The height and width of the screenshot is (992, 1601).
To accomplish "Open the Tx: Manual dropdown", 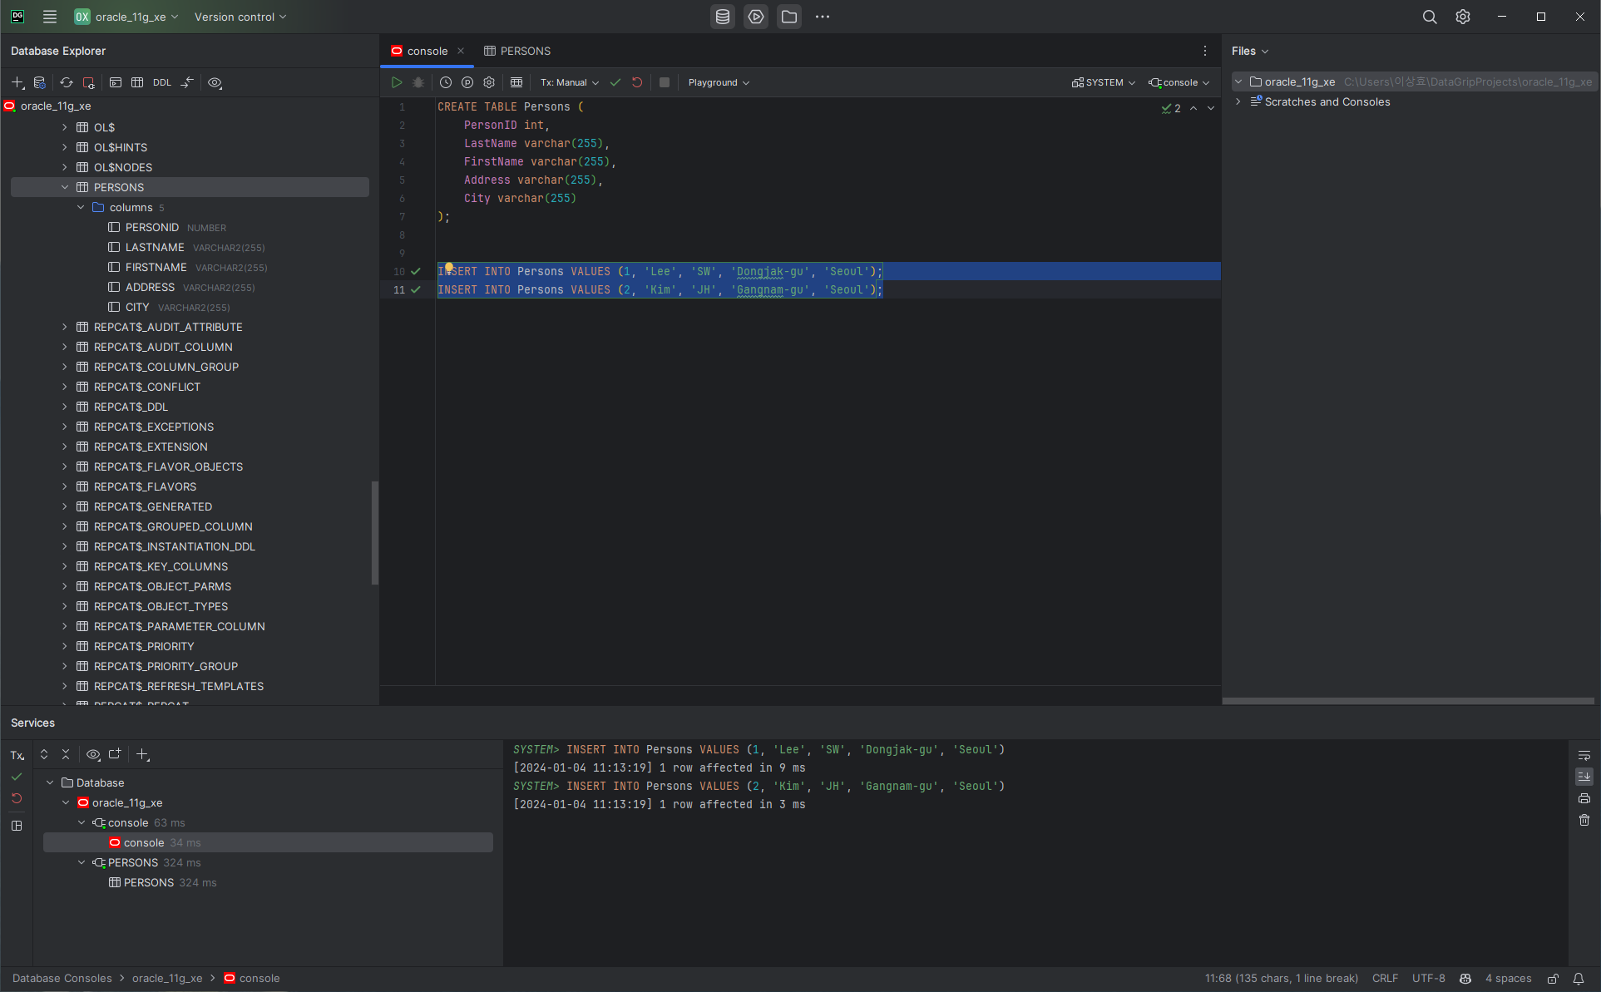I will pos(570,82).
